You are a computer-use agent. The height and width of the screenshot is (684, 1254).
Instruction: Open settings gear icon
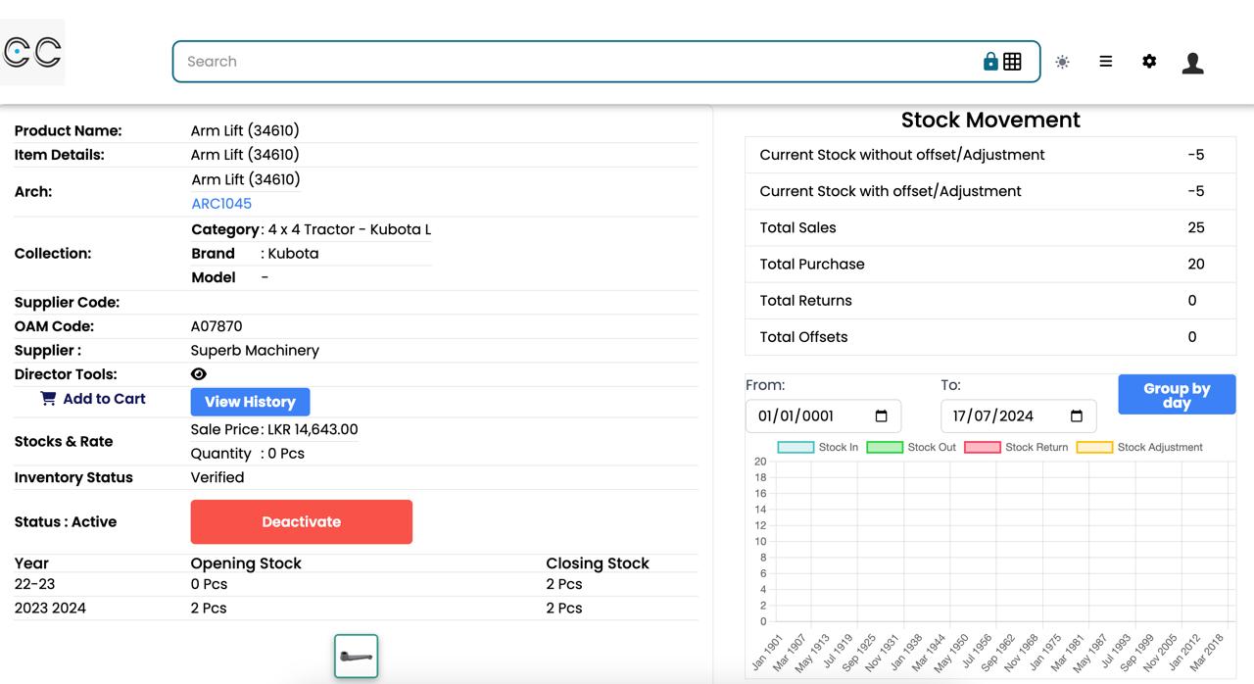1149,62
